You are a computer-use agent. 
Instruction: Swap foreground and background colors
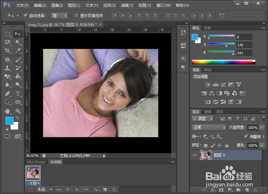click(x=17, y=118)
